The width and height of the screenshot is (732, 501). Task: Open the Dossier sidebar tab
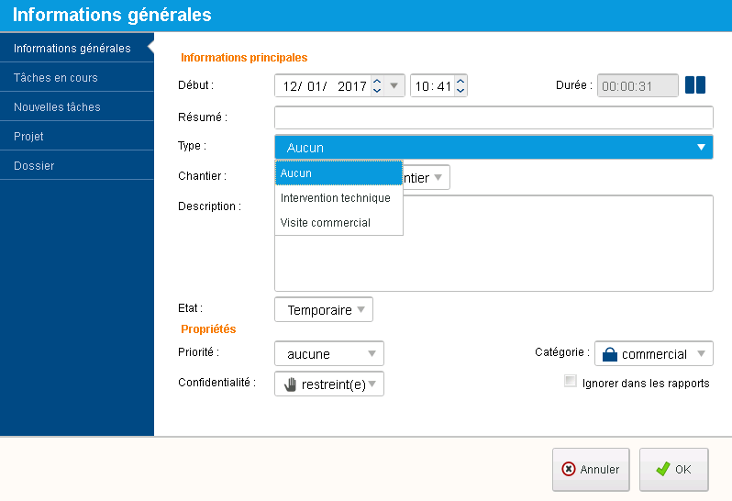(76, 165)
